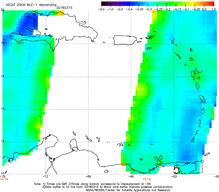Screen dimensions: 219x192
Task: Click the longitude -72 axis label
Action: click(45, 176)
